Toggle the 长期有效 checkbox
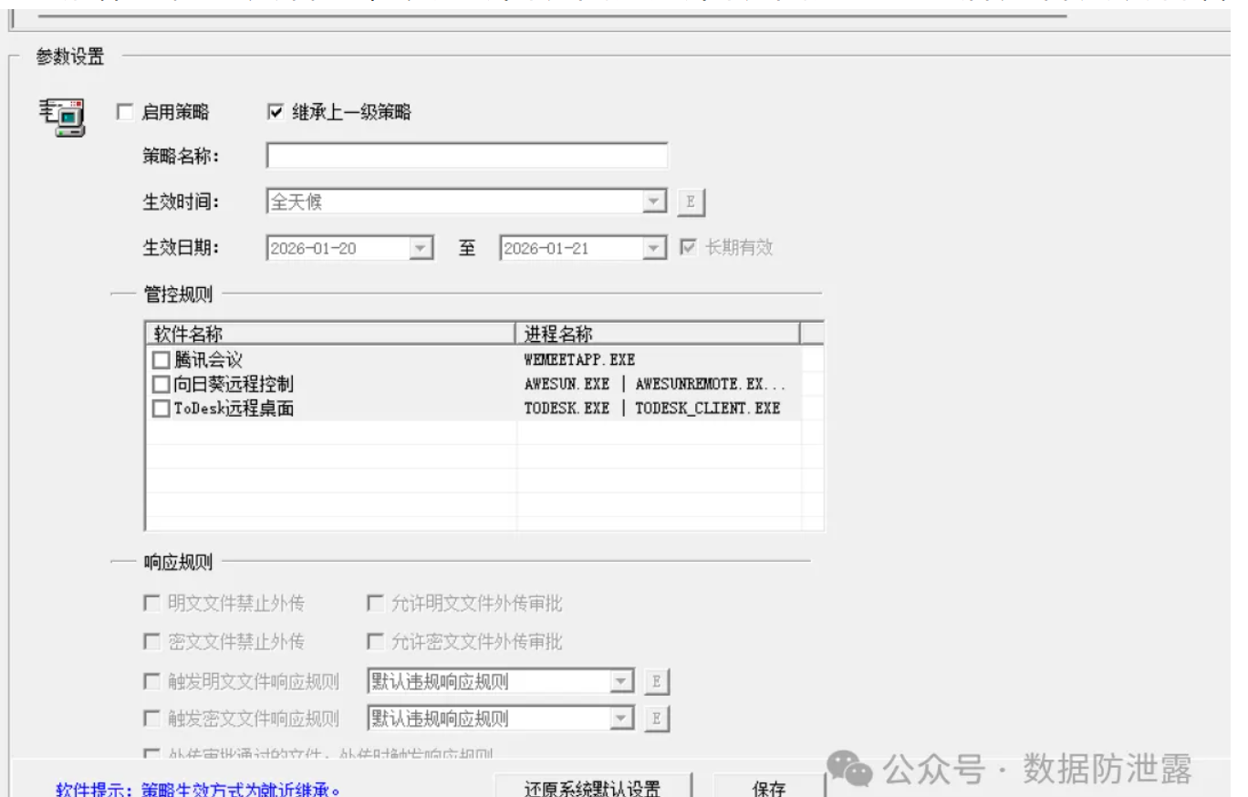The width and height of the screenshot is (1248, 797). click(692, 247)
